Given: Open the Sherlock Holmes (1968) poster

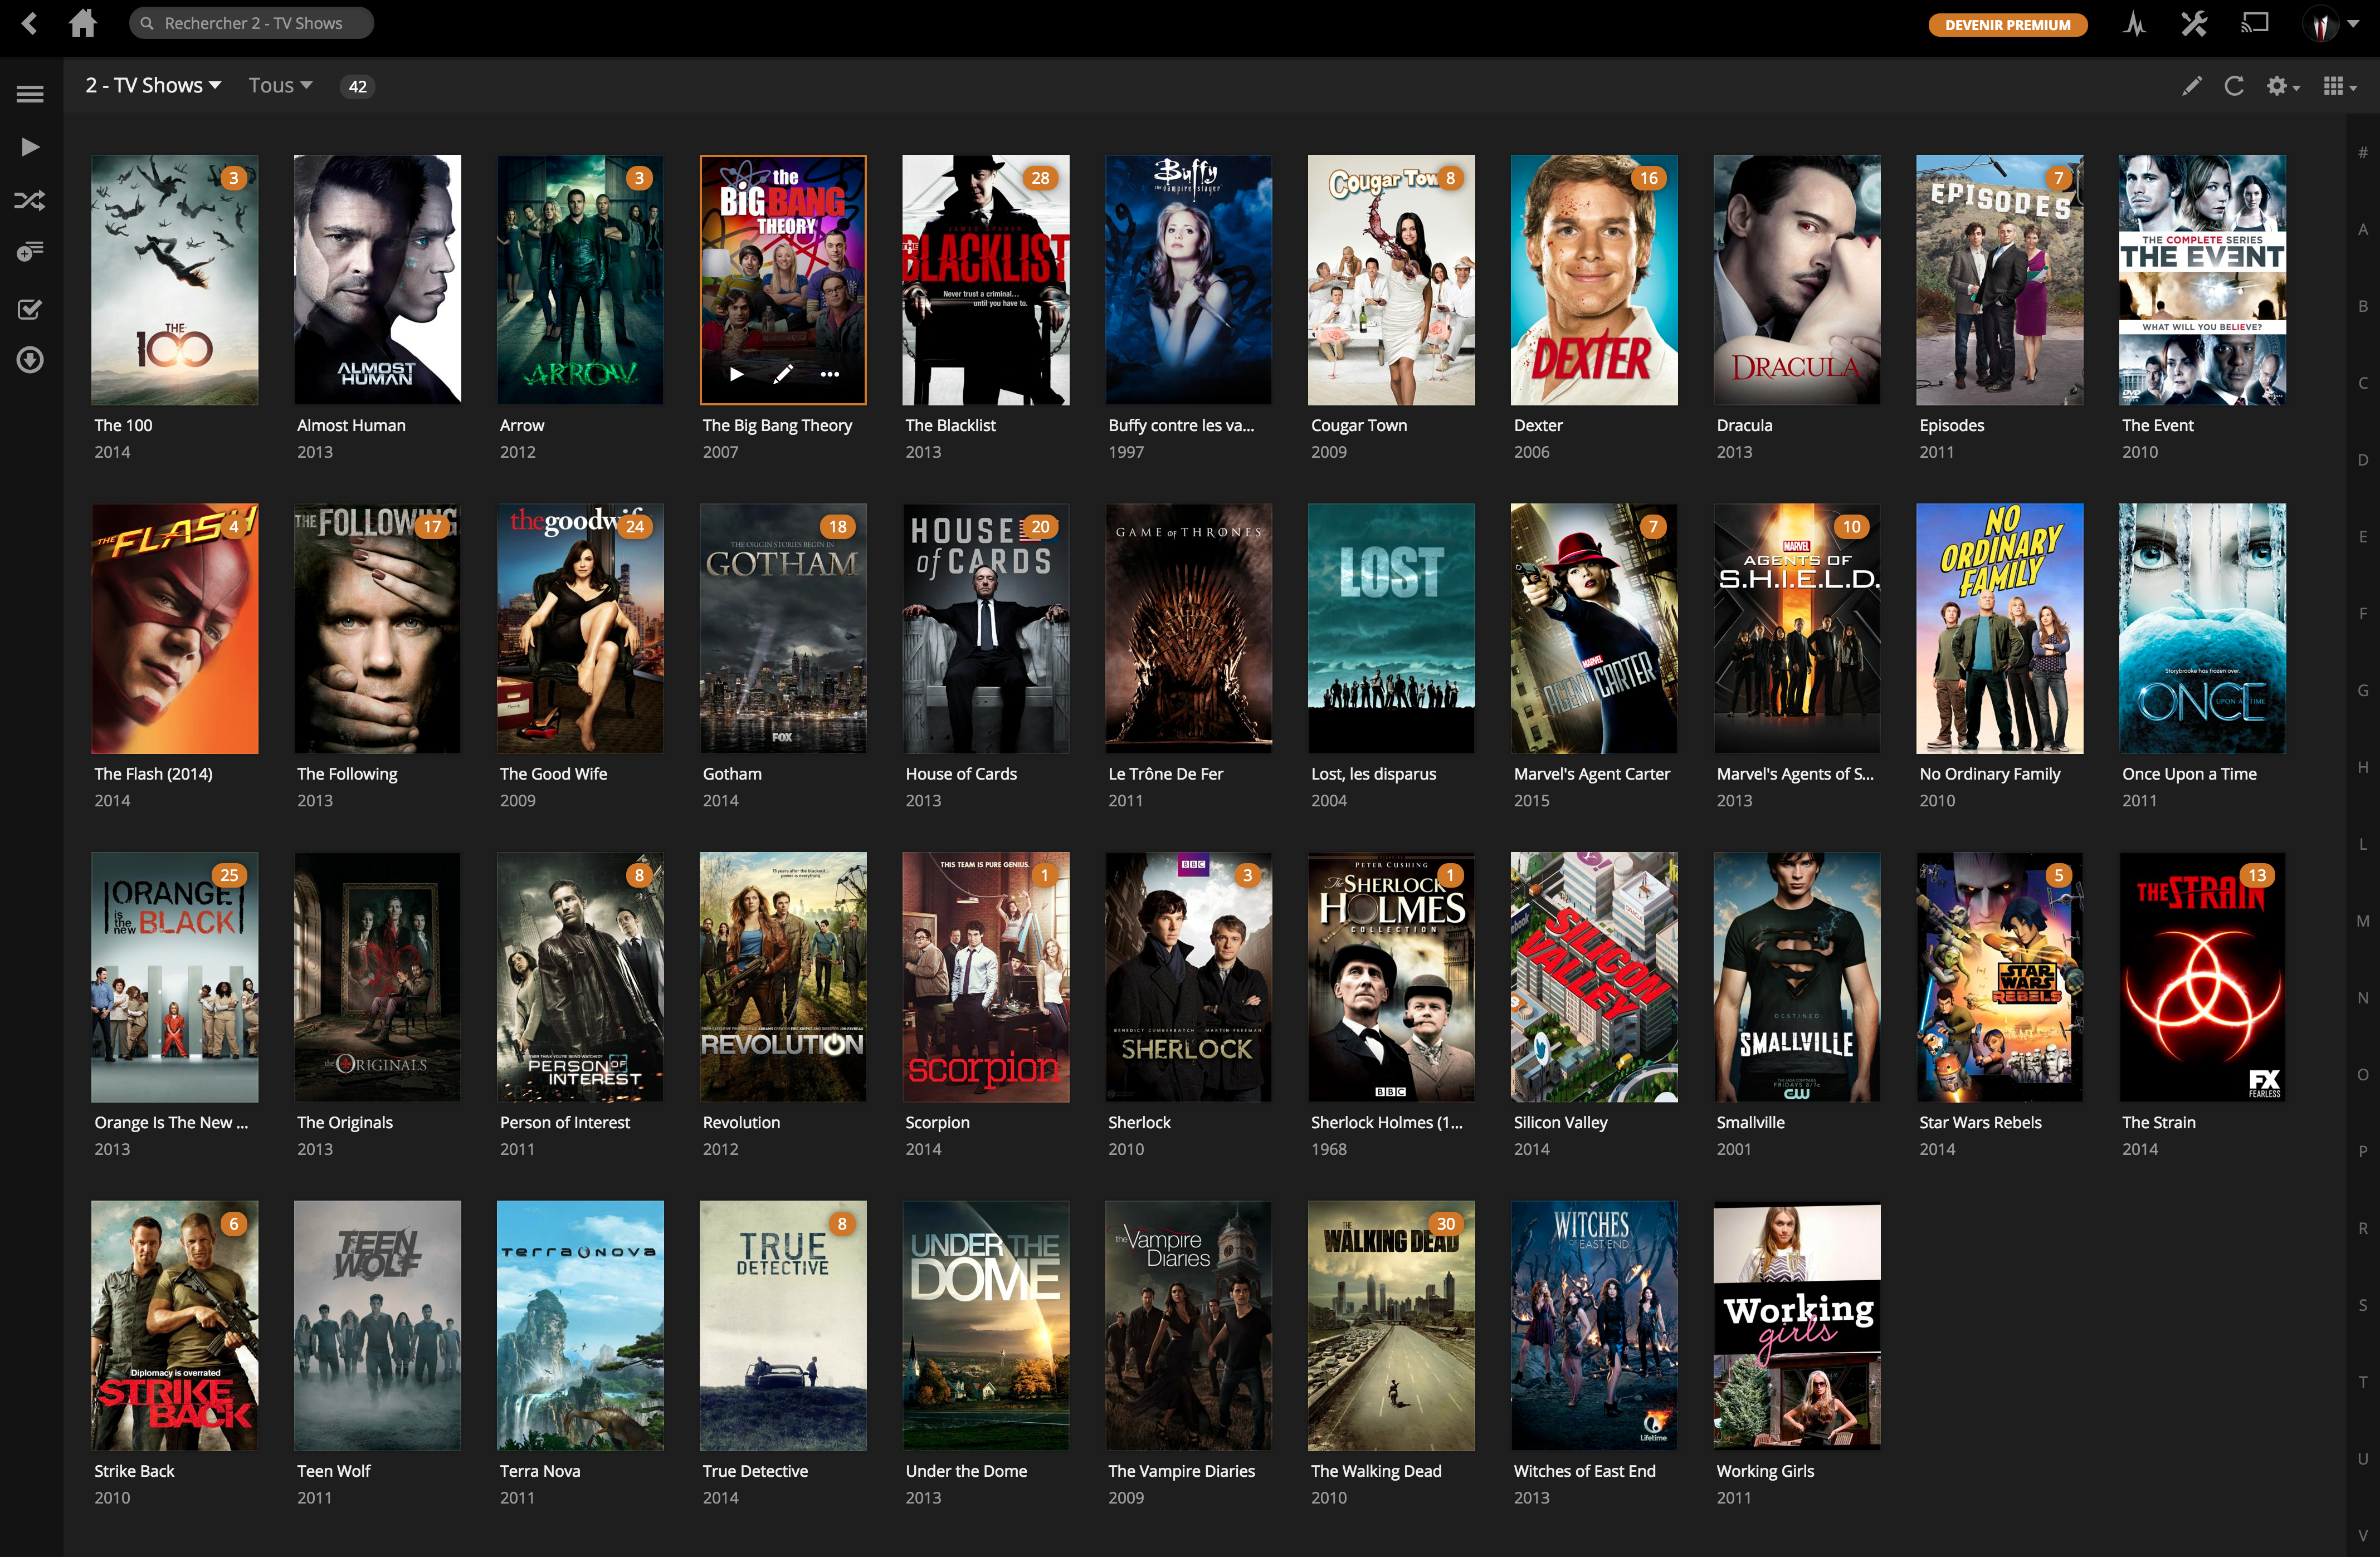Looking at the screenshot, I should [x=1391, y=976].
